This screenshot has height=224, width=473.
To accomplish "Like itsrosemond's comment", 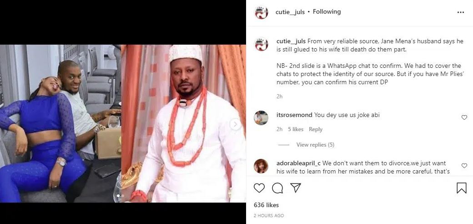I will coord(464,117).
